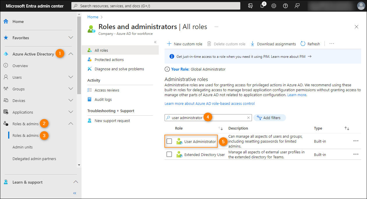367x199 pixels.
Task: Select the Roles & admins sub-item
Action: click(x=25, y=135)
